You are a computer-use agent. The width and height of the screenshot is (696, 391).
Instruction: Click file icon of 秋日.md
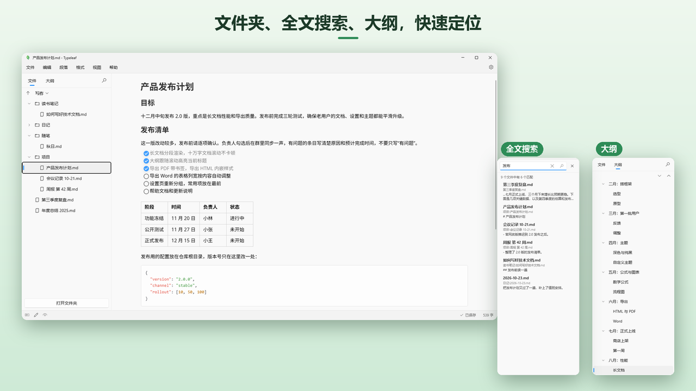[42, 147]
